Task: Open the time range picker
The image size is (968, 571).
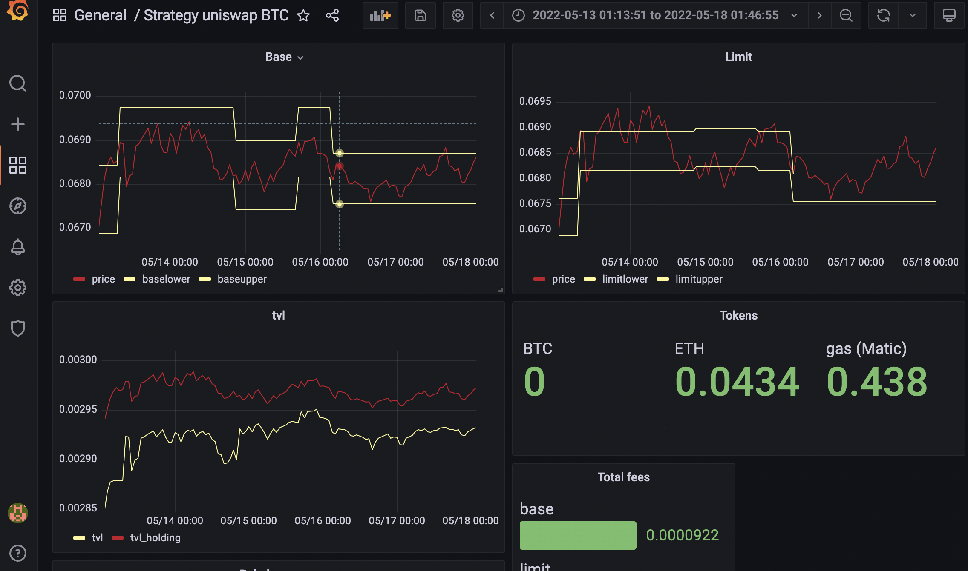Action: tap(656, 15)
